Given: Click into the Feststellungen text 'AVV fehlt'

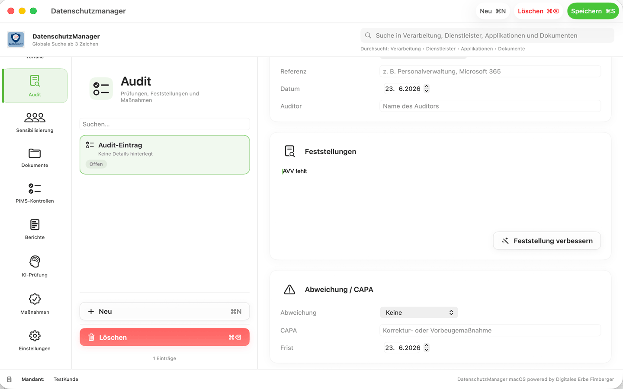Looking at the screenshot, I should tap(295, 171).
